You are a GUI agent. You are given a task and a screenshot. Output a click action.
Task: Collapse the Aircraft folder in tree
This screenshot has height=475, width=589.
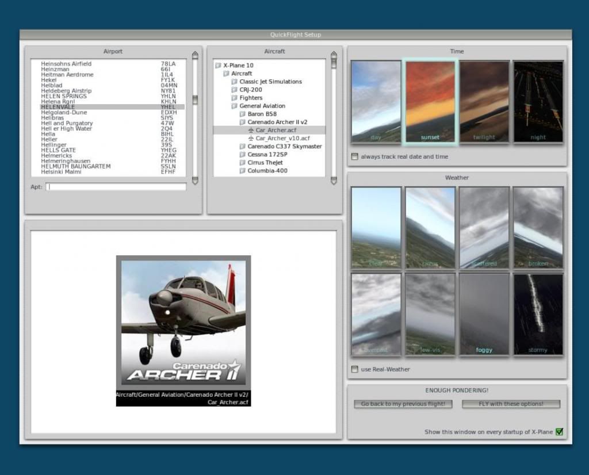(x=226, y=74)
